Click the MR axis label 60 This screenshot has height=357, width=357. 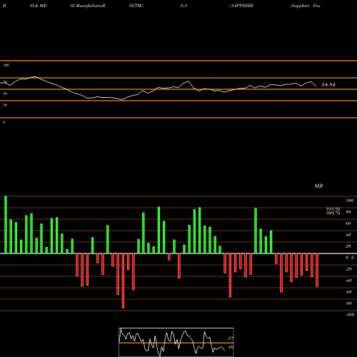point(348,223)
